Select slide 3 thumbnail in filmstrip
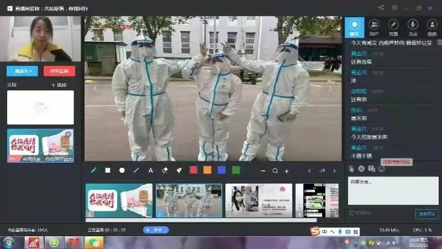 click(x=259, y=200)
